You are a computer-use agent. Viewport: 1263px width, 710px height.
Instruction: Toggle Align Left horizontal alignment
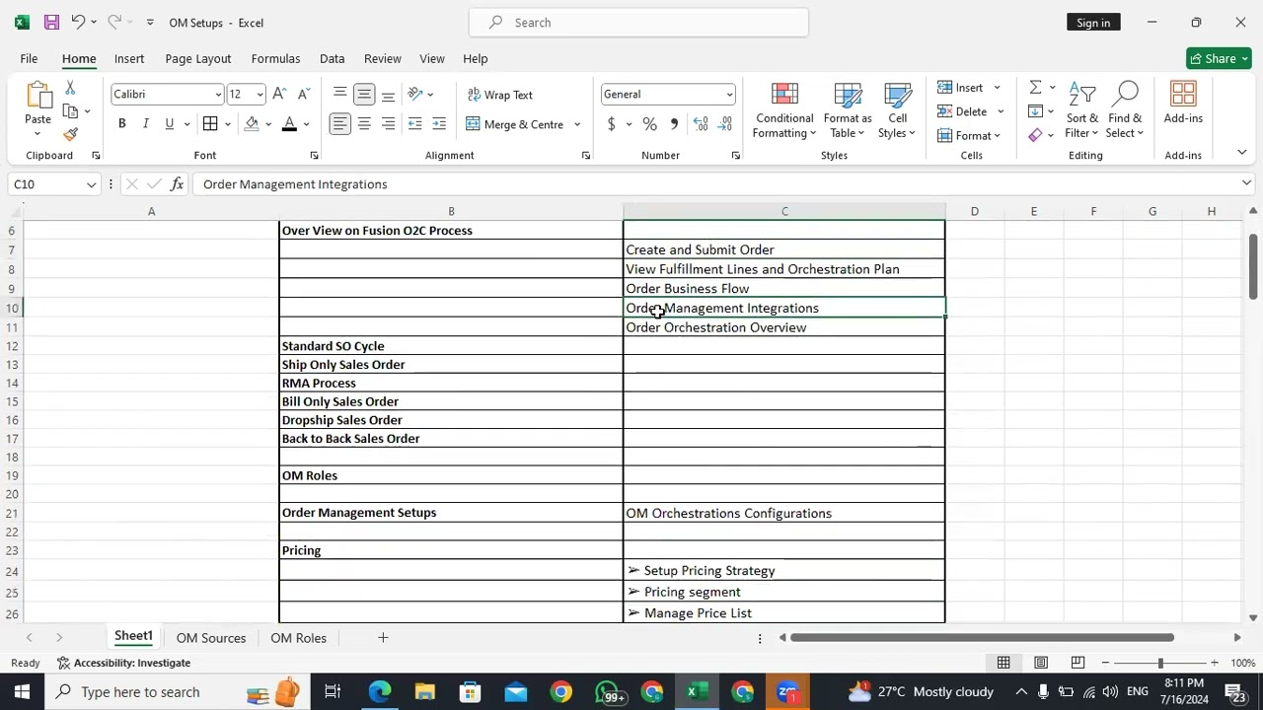pos(339,124)
